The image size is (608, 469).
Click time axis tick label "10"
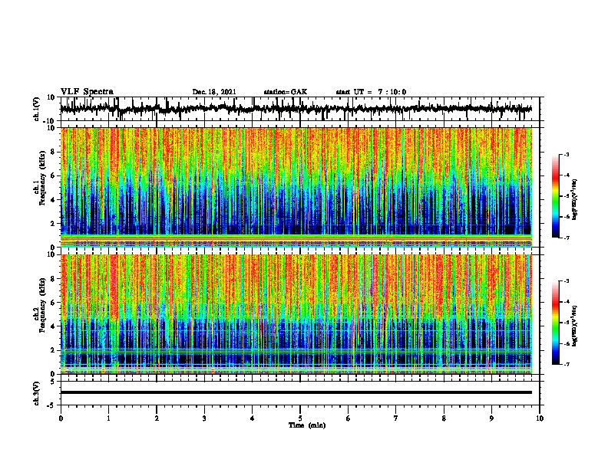(x=540, y=418)
